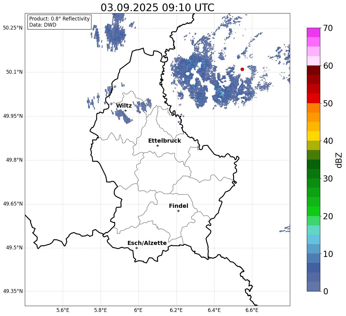
Task: Click the Findel city label
Action: [179, 206]
